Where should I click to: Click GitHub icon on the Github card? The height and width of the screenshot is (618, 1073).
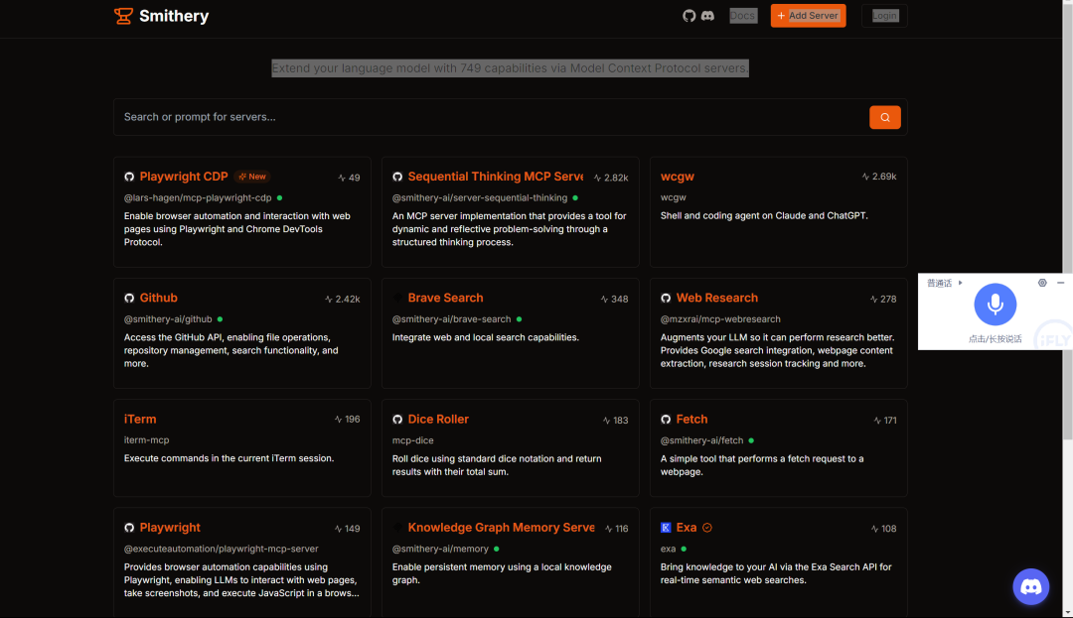click(129, 299)
